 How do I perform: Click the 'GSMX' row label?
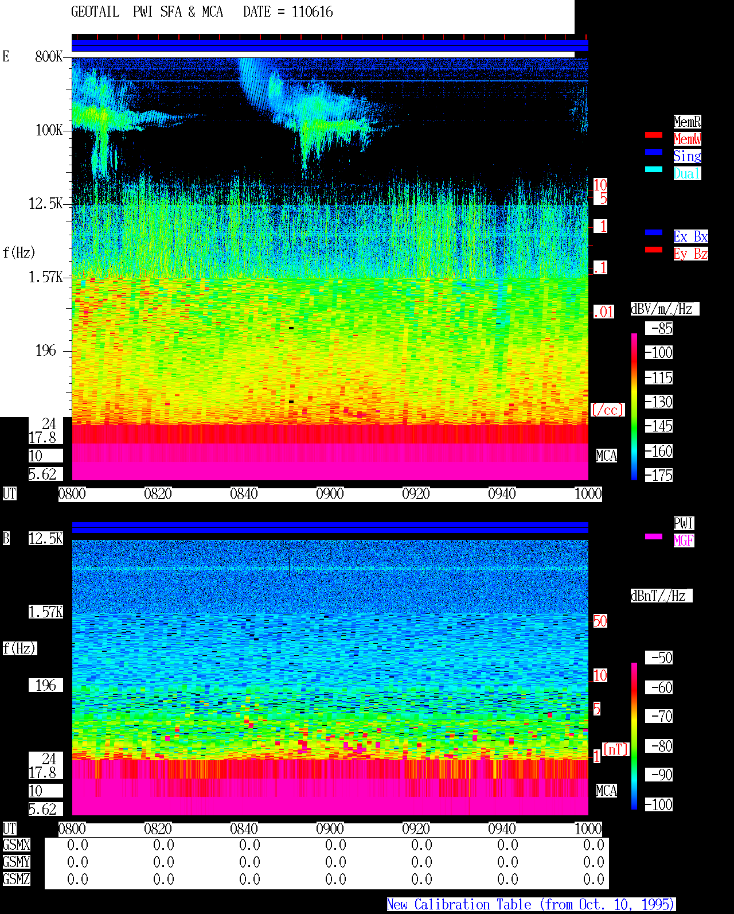17,845
